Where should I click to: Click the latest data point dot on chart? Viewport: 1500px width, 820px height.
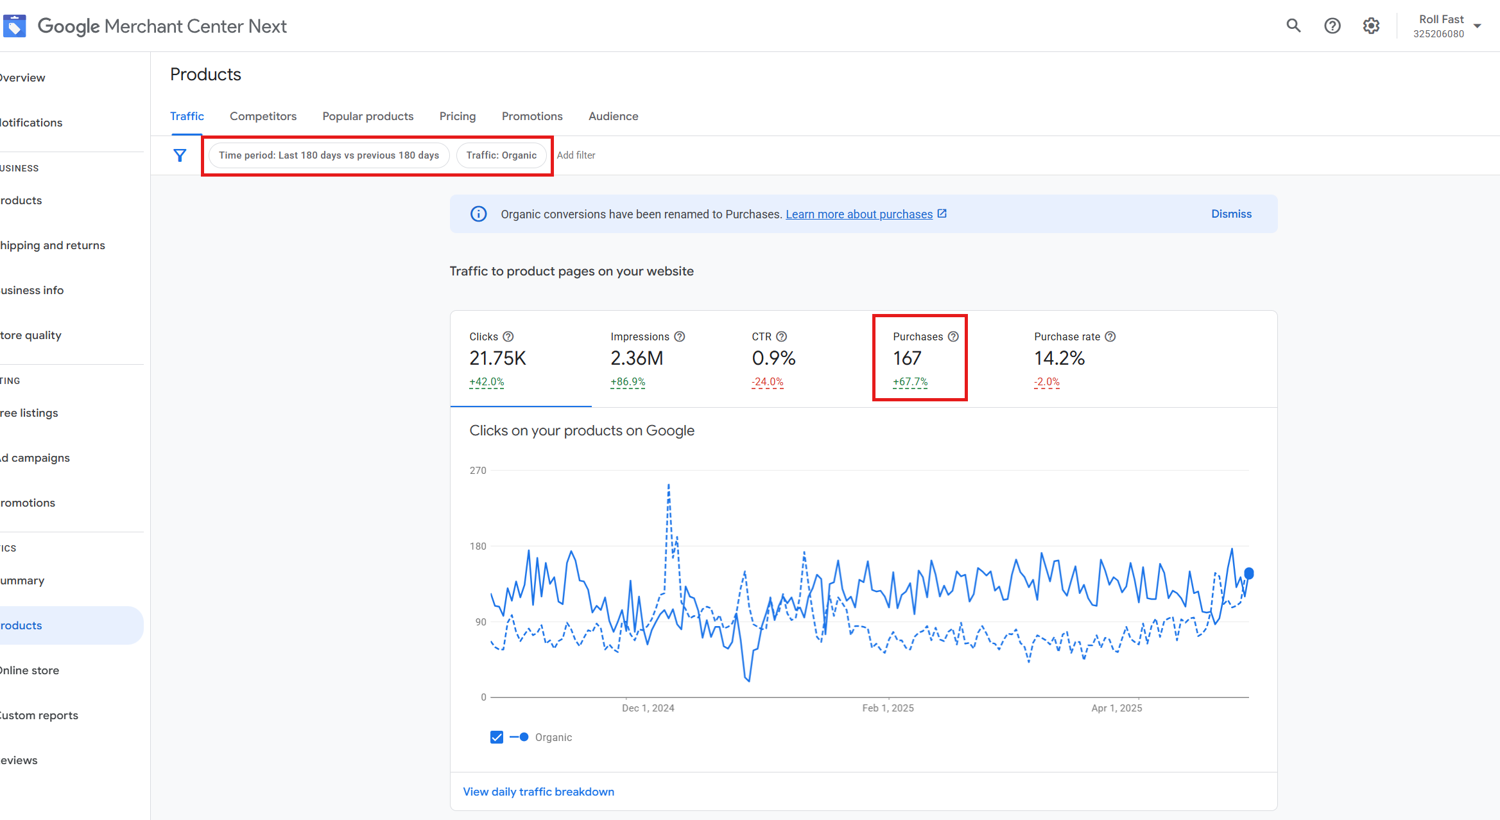point(1249,573)
